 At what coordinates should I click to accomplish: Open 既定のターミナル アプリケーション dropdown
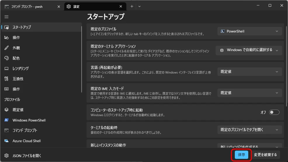pyautogui.click(x=249, y=50)
